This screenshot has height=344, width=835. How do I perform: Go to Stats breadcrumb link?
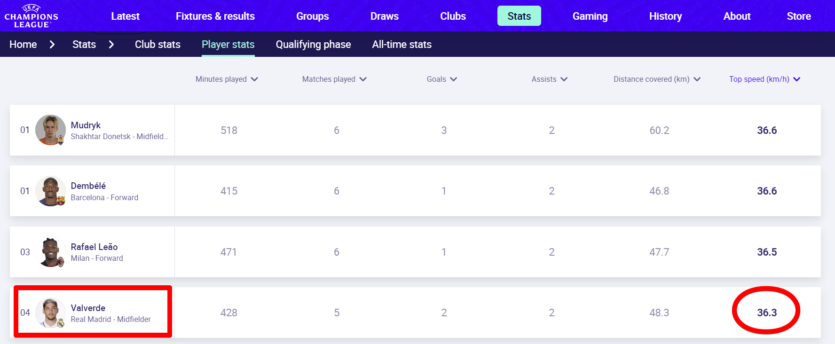click(x=84, y=44)
